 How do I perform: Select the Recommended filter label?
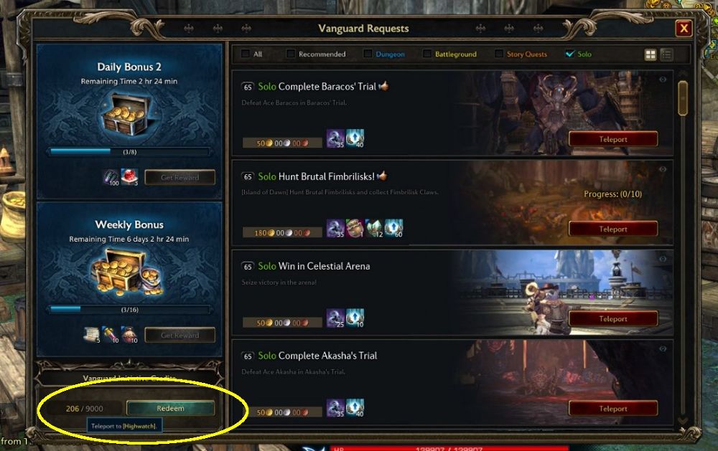click(x=322, y=54)
